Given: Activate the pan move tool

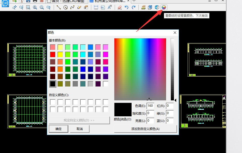Looking at the screenshot, I should point(15,7).
